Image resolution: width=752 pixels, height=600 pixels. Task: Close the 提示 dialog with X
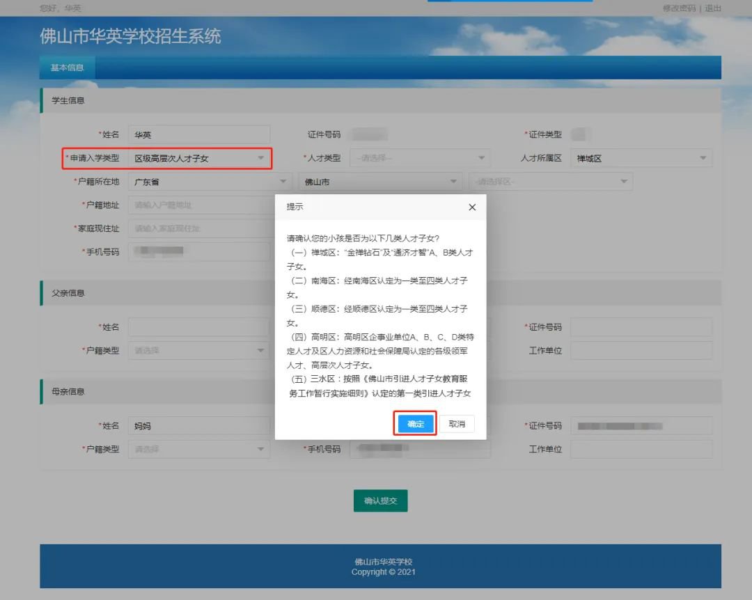(472, 207)
